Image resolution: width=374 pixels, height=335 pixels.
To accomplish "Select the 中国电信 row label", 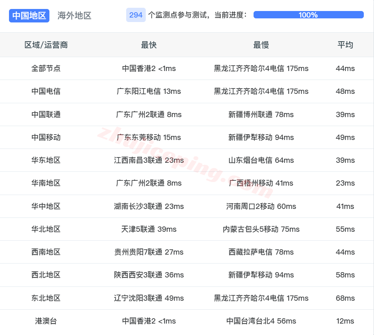I will [x=46, y=91].
